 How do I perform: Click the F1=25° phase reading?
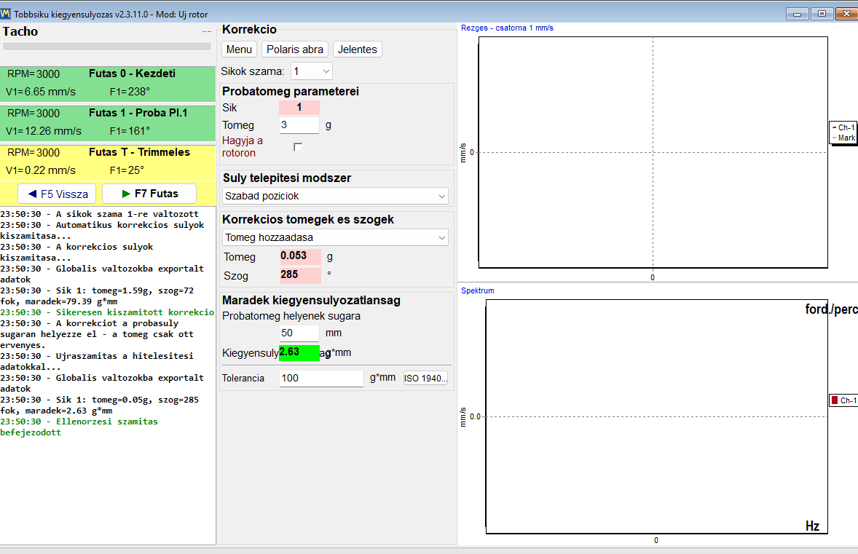[x=127, y=170]
